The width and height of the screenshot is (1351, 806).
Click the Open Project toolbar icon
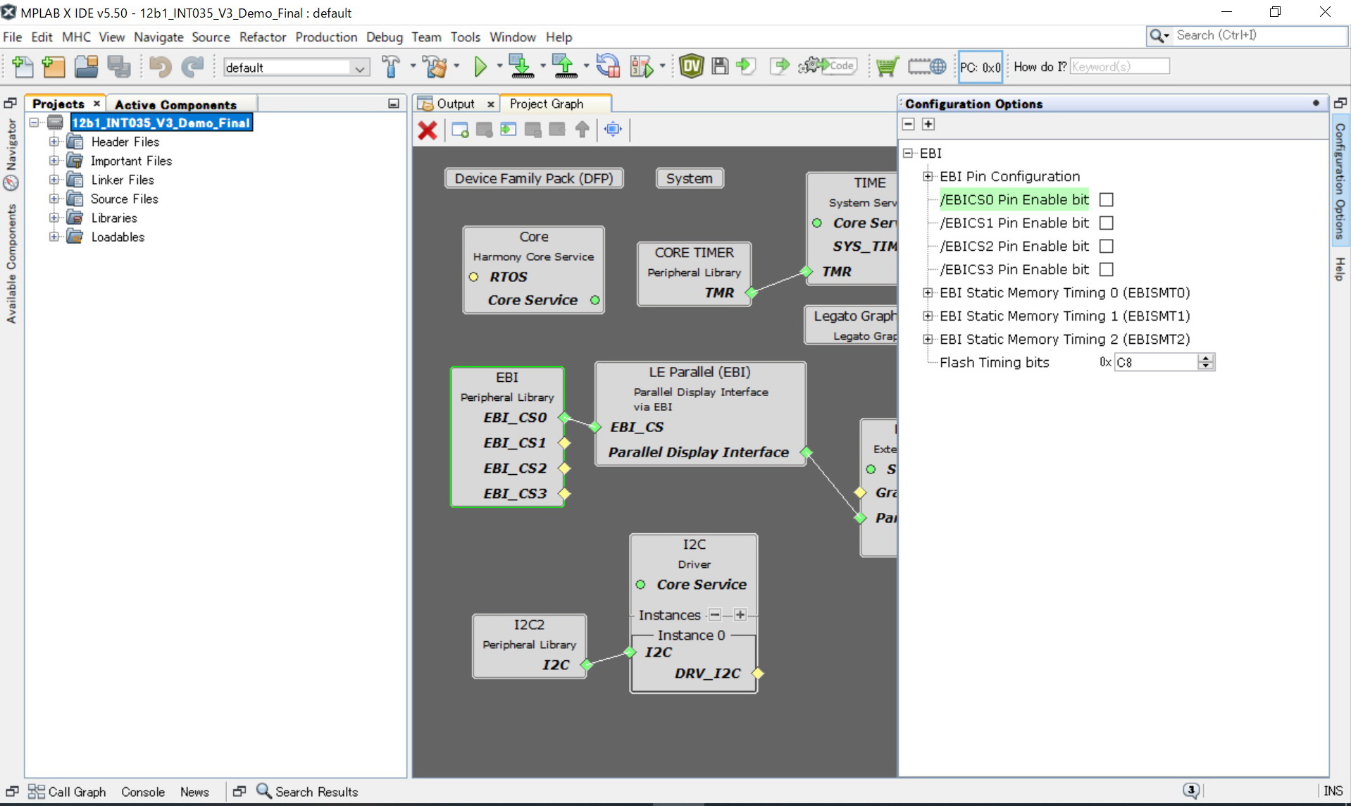pos(86,67)
